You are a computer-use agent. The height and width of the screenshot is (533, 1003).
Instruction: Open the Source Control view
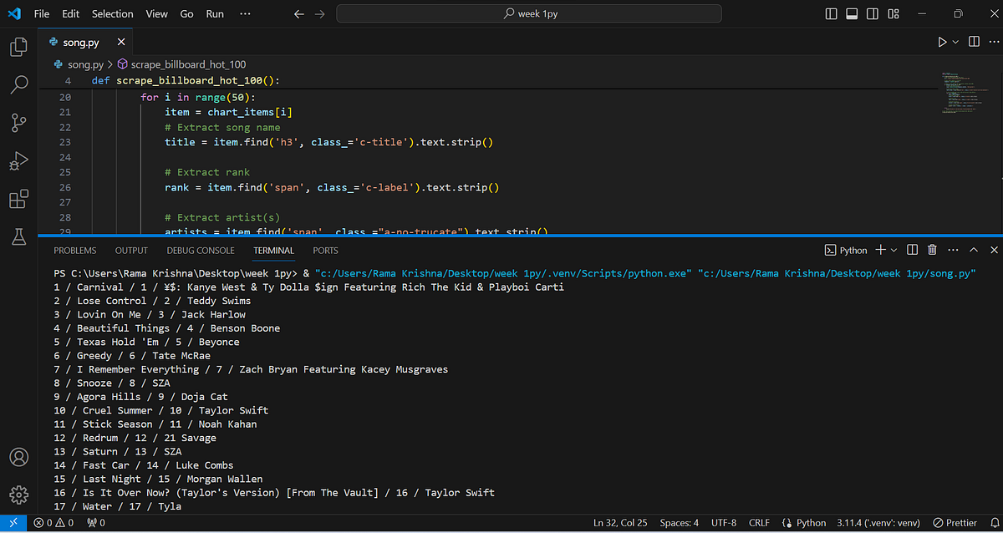click(x=18, y=122)
